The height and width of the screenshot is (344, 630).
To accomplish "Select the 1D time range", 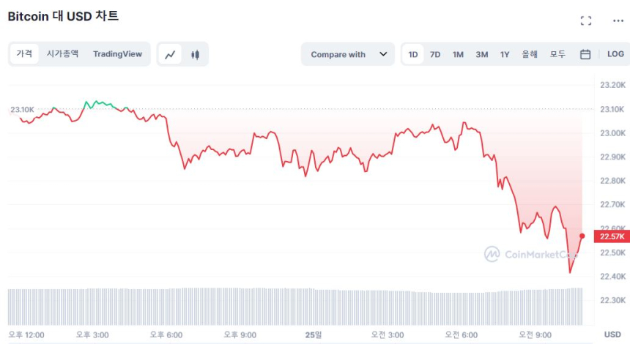I will (x=413, y=54).
